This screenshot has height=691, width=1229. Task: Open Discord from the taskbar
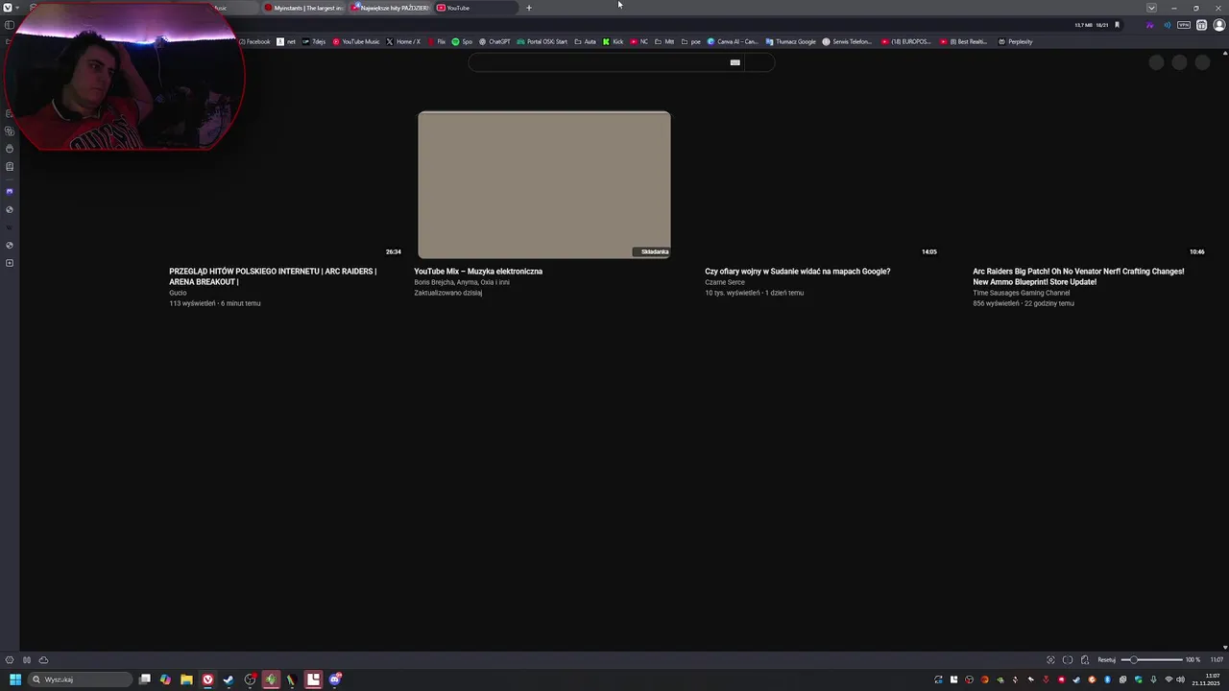click(x=334, y=679)
